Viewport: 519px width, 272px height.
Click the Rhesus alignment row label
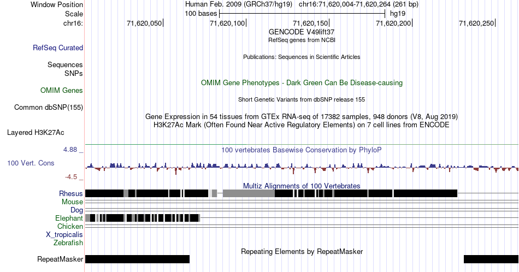pos(71,193)
